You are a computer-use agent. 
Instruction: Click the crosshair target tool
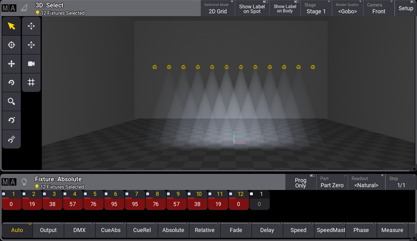click(x=11, y=45)
